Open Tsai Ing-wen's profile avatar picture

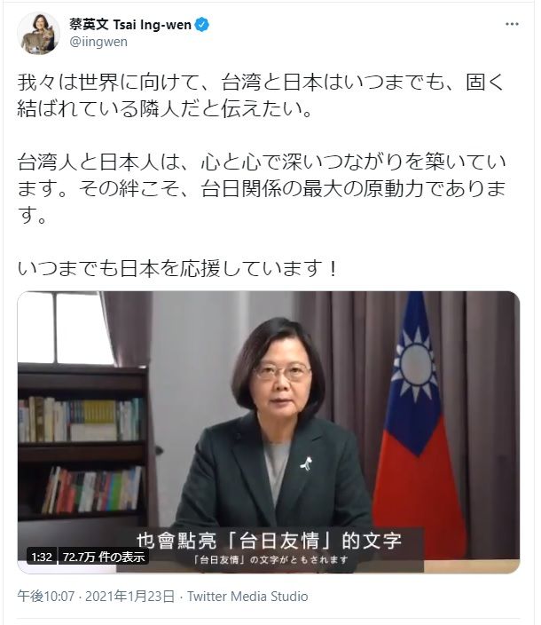coord(39,33)
